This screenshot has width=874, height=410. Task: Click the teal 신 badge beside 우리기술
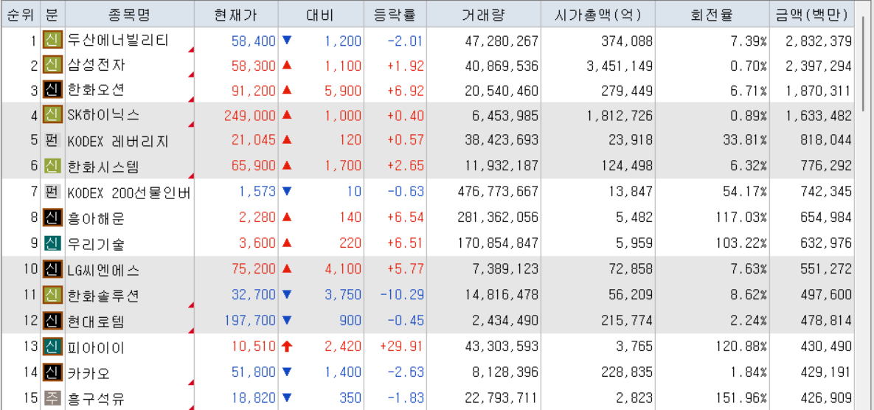point(52,243)
